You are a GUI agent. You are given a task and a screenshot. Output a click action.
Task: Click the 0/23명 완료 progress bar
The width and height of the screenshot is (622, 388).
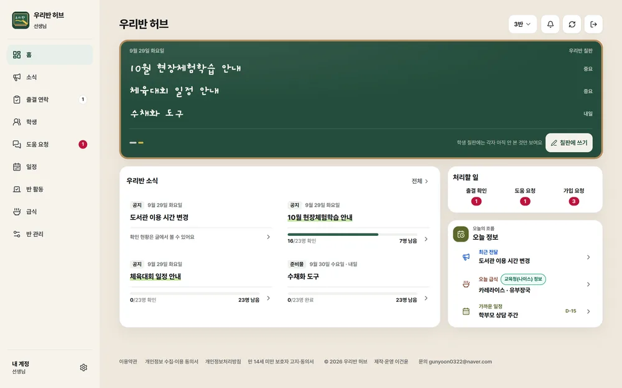click(352, 294)
